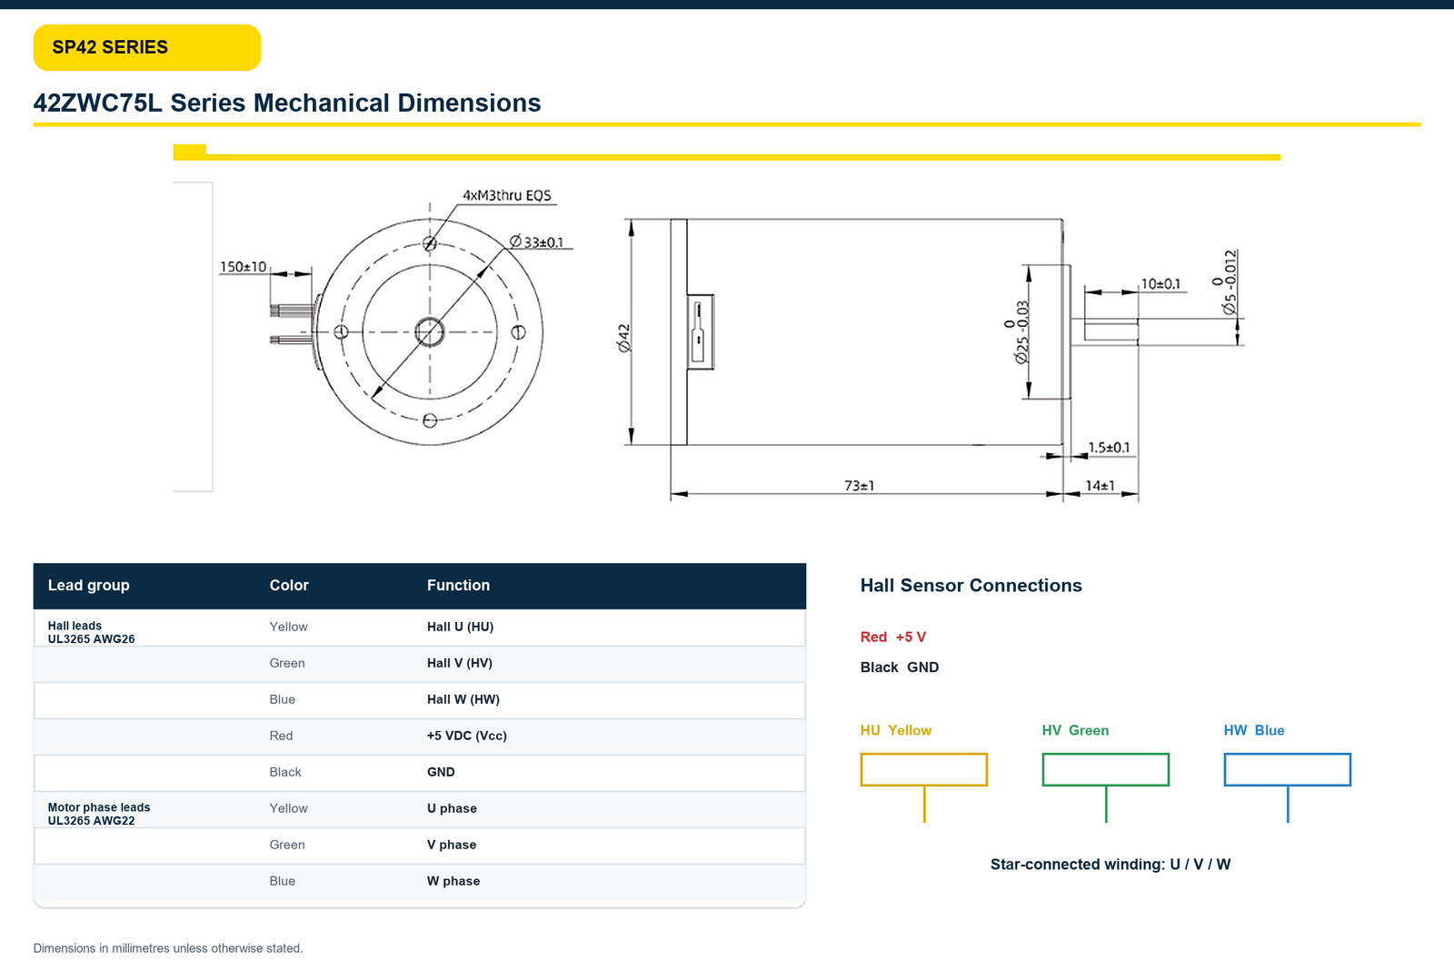This screenshot has width=1454, height=969.
Task: Click the Black color cell
Action: pyautogui.click(x=284, y=772)
